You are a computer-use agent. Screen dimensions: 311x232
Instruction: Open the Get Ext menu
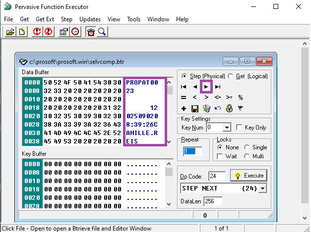point(45,19)
